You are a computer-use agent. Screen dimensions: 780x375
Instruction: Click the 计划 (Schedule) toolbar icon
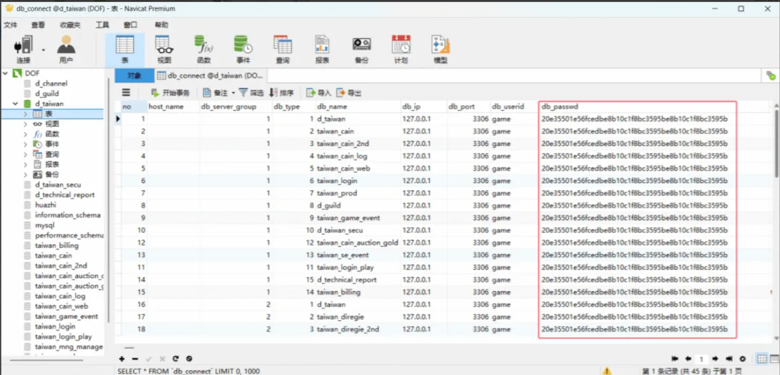(401, 49)
